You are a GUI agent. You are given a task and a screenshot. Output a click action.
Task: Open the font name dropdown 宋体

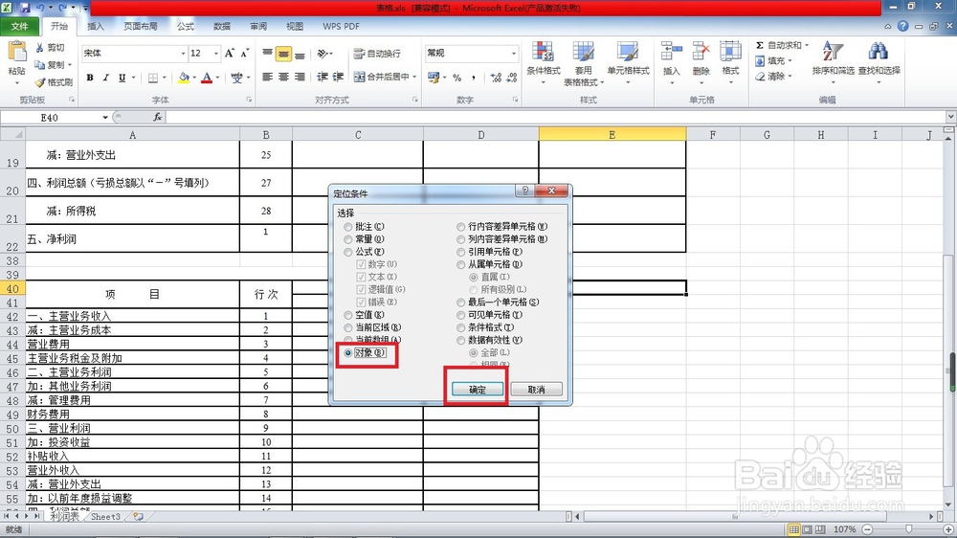tap(183, 54)
